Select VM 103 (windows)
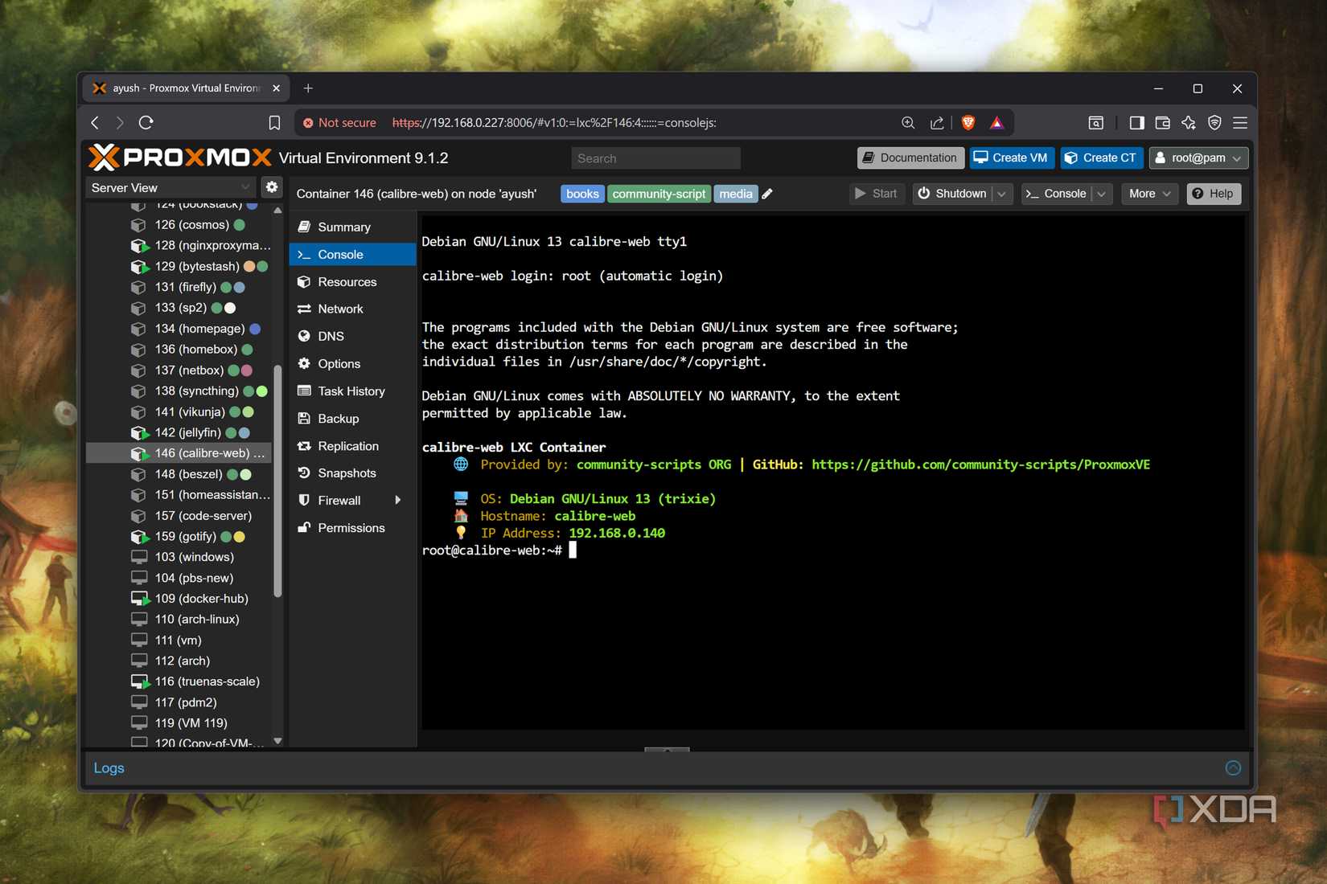This screenshot has width=1327, height=884. tap(179, 557)
